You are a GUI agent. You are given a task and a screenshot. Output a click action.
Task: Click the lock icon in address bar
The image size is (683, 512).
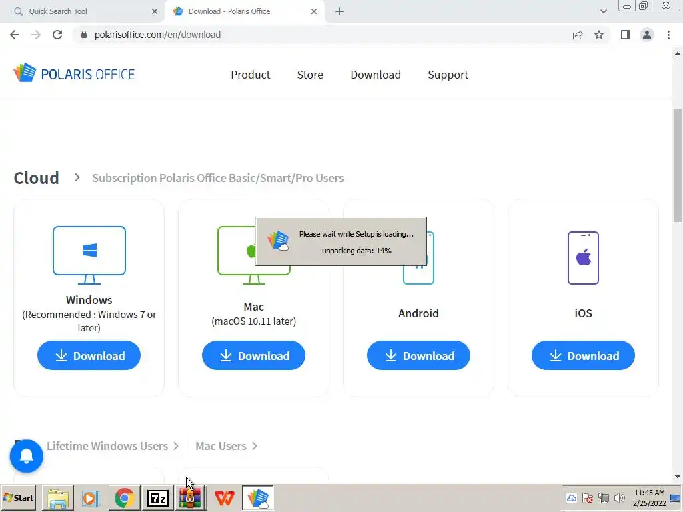84,35
